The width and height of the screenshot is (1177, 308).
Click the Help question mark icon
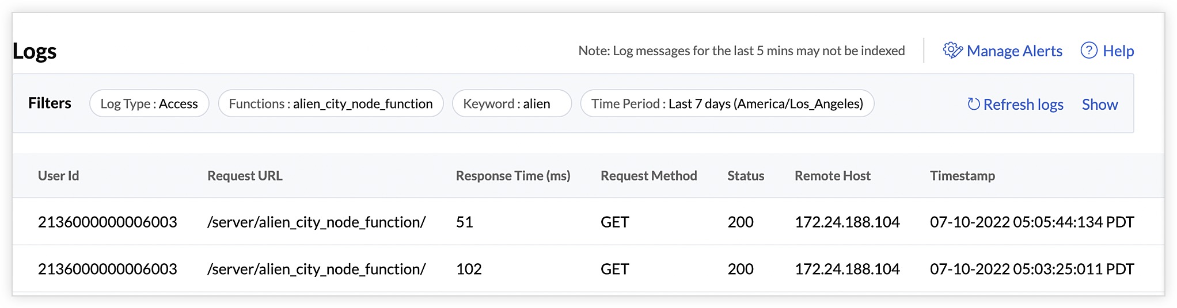pos(1089,51)
